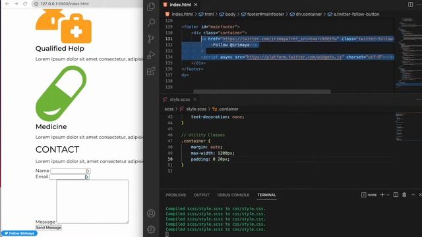
Task: Click the .container breadcrumb in style.scss
Action: click(x=226, y=109)
